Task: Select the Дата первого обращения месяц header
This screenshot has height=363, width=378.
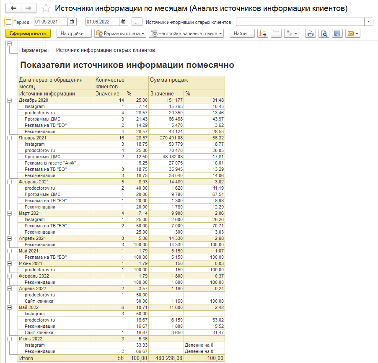Action: [56, 83]
